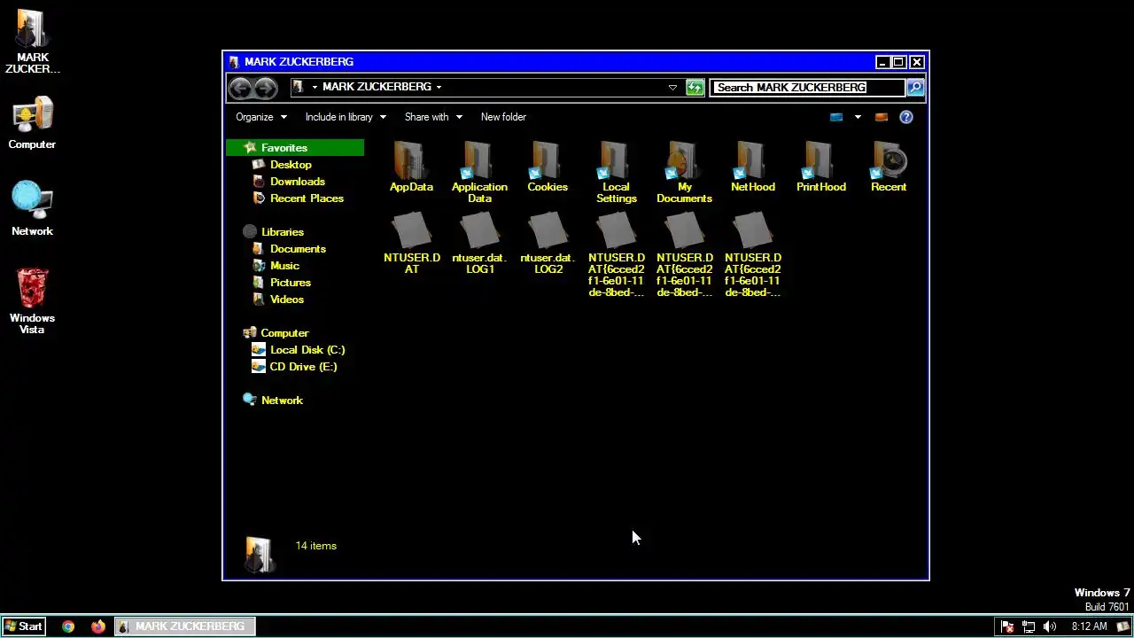Click the New folder button

pyautogui.click(x=503, y=117)
